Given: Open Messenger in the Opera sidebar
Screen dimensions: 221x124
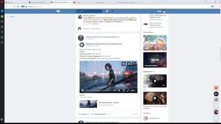Looking at the screenshot, I should point(2,11).
